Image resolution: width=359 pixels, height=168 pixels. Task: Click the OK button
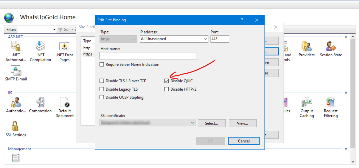point(210,141)
